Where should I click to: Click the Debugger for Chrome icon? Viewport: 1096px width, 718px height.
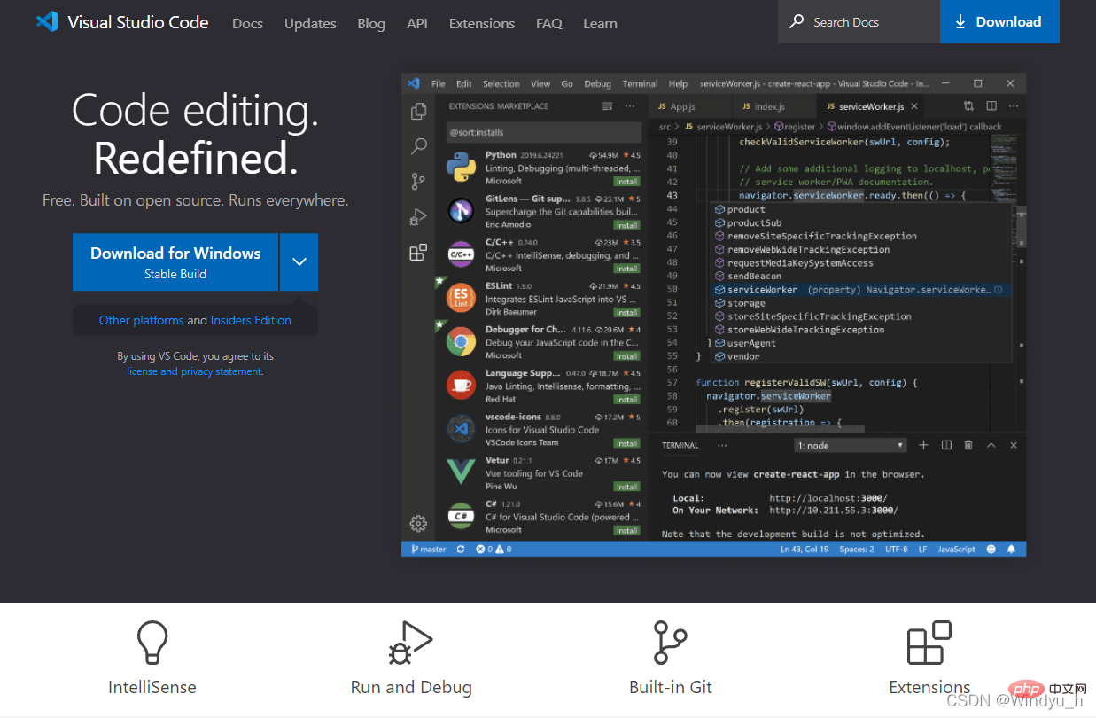pyautogui.click(x=461, y=341)
